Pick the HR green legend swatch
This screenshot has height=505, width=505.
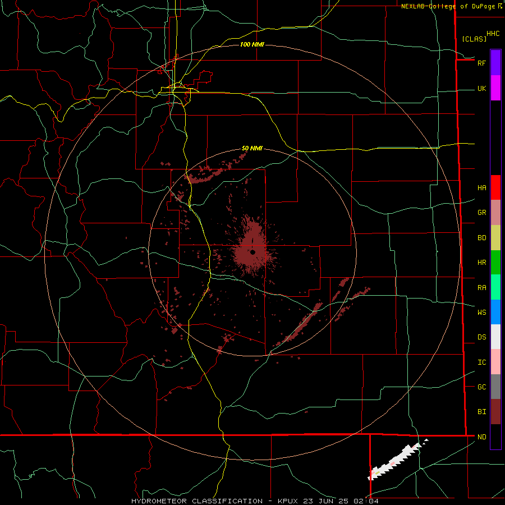(495, 262)
